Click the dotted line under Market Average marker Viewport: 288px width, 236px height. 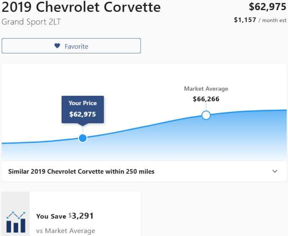tap(206, 107)
